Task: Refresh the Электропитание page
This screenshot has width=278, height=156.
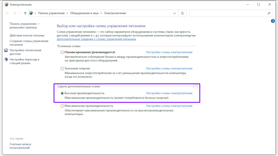Action: point(183,13)
